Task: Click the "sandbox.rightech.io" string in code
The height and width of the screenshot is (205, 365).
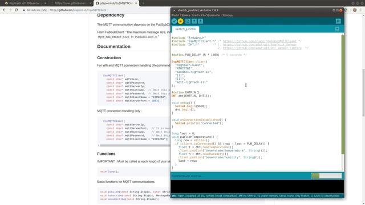Action: pyautogui.click(x=193, y=72)
